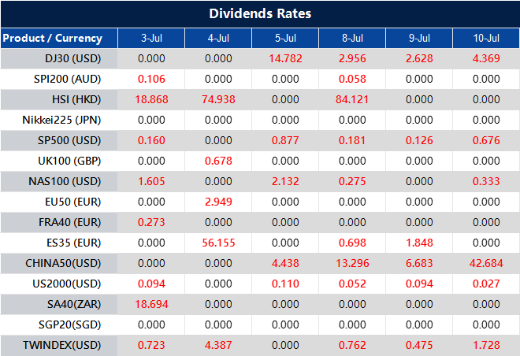520x356 pixels.
Task: Click the 42.684 CHINA50 dividend value
Action: pos(486,263)
